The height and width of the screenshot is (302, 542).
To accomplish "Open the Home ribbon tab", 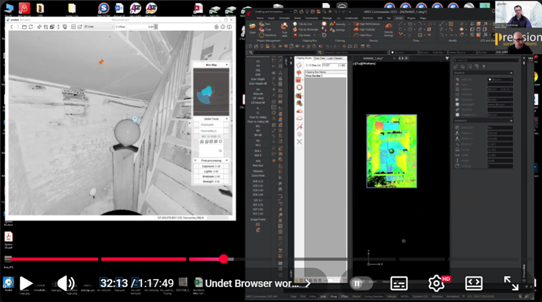I will tap(260, 18).
